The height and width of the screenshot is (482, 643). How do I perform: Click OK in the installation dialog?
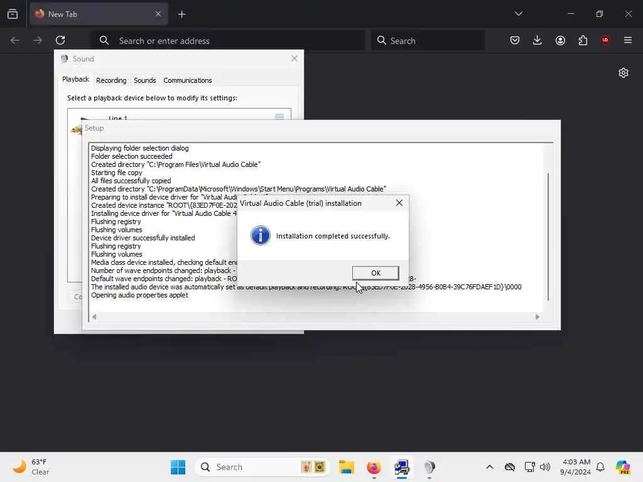[376, 273]
